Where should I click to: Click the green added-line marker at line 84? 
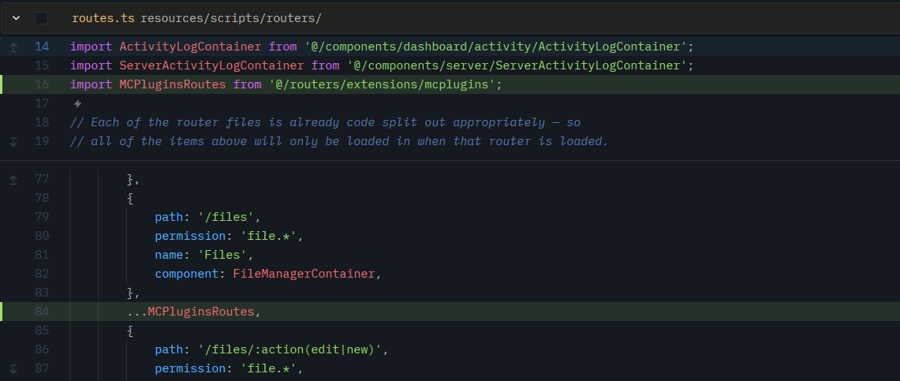pyautogui.click(x=2, y=312)
